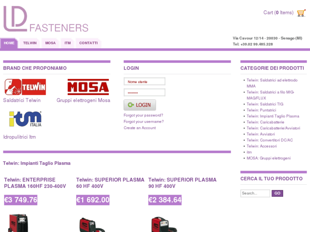The width and height of the screenshot is (310, 232).
Task: Click the ITM Italia brand logo
Action: [26, 119]
